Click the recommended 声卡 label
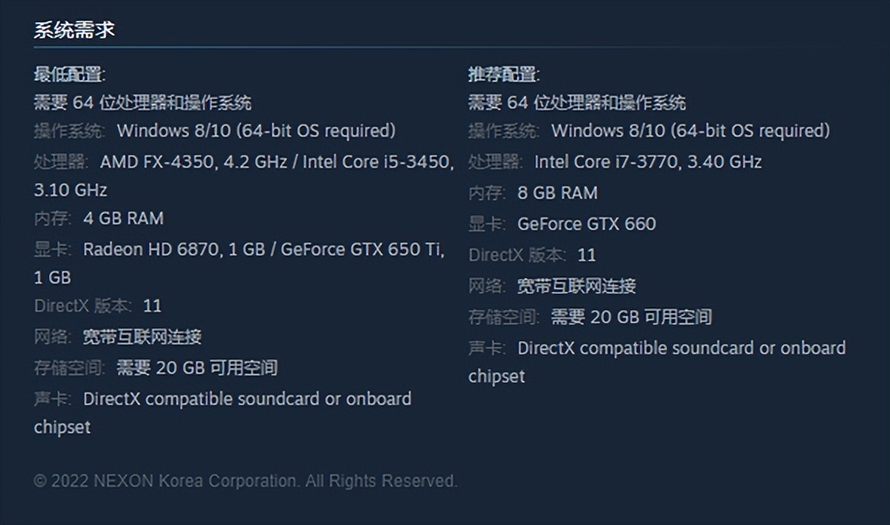Image resolution: width=890 pixels, height=525 pixels. [487, 349]
